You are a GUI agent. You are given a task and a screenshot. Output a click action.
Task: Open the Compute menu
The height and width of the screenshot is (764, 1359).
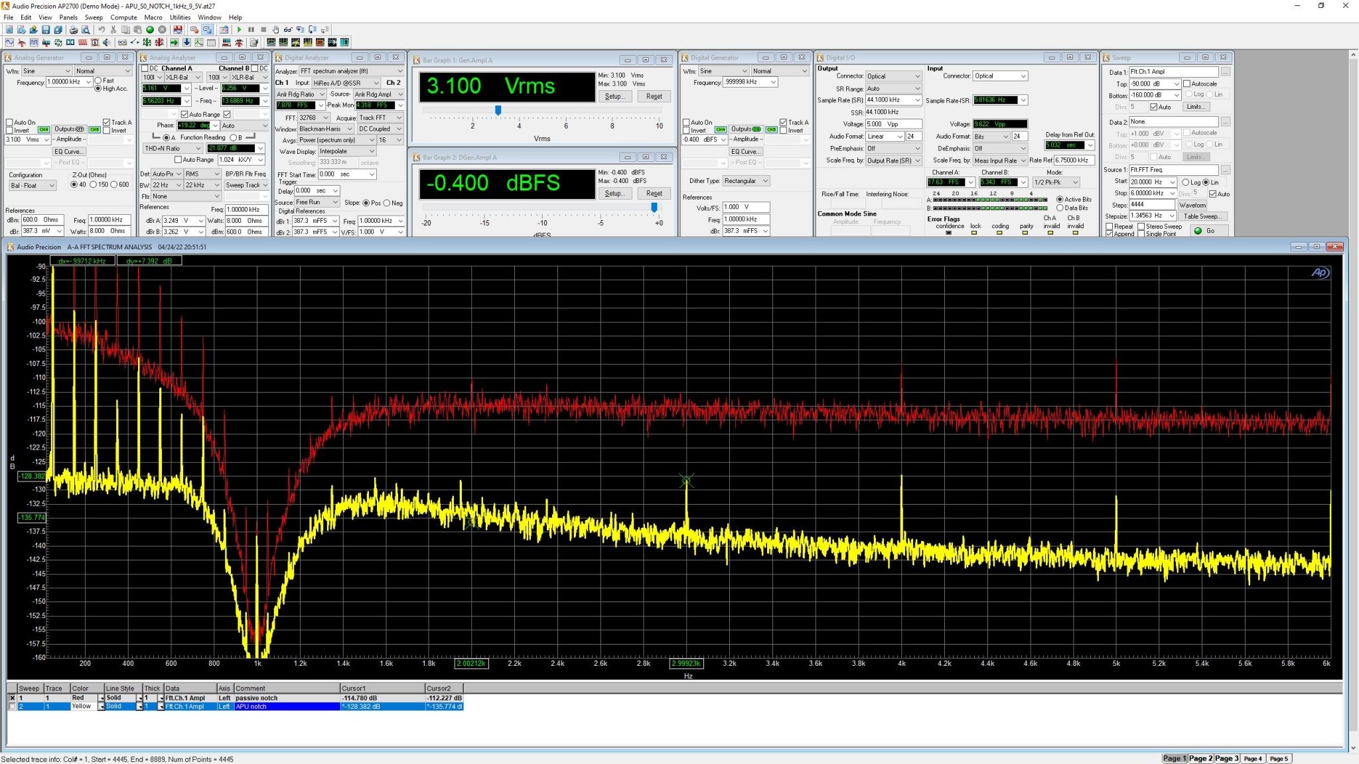123,17
